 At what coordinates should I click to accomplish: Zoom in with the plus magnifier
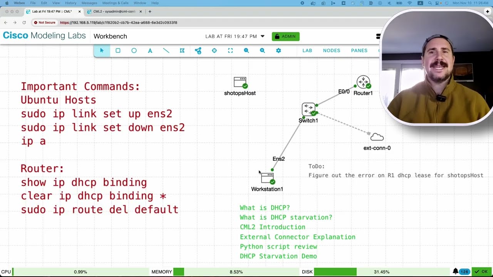pos(262,51)
